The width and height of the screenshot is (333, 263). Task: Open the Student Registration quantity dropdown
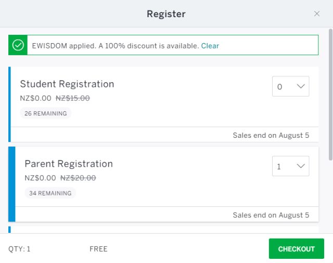[x=290, y=86]
